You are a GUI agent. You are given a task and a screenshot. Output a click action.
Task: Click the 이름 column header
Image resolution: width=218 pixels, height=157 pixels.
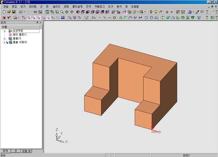click(20, 27)
